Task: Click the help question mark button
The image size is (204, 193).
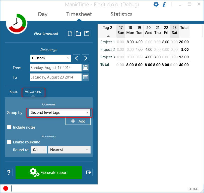Action: coord(9,172)
